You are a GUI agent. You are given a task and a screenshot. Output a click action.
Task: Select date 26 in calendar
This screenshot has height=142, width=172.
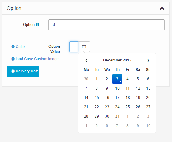coord(138,107)
